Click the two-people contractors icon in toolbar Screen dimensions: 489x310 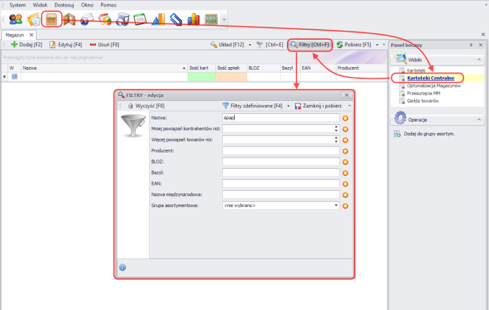tap(16, 20)
